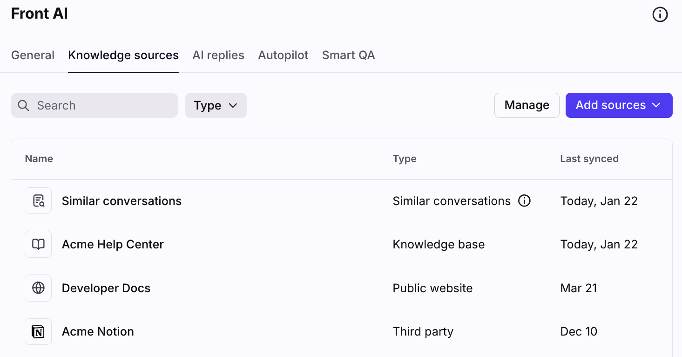Click the Similar conversations source icon

38,201
